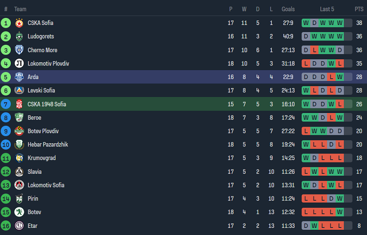Open the Arda team page link
Viewport: 367px width, 235px height.
(x=33, y=77)
